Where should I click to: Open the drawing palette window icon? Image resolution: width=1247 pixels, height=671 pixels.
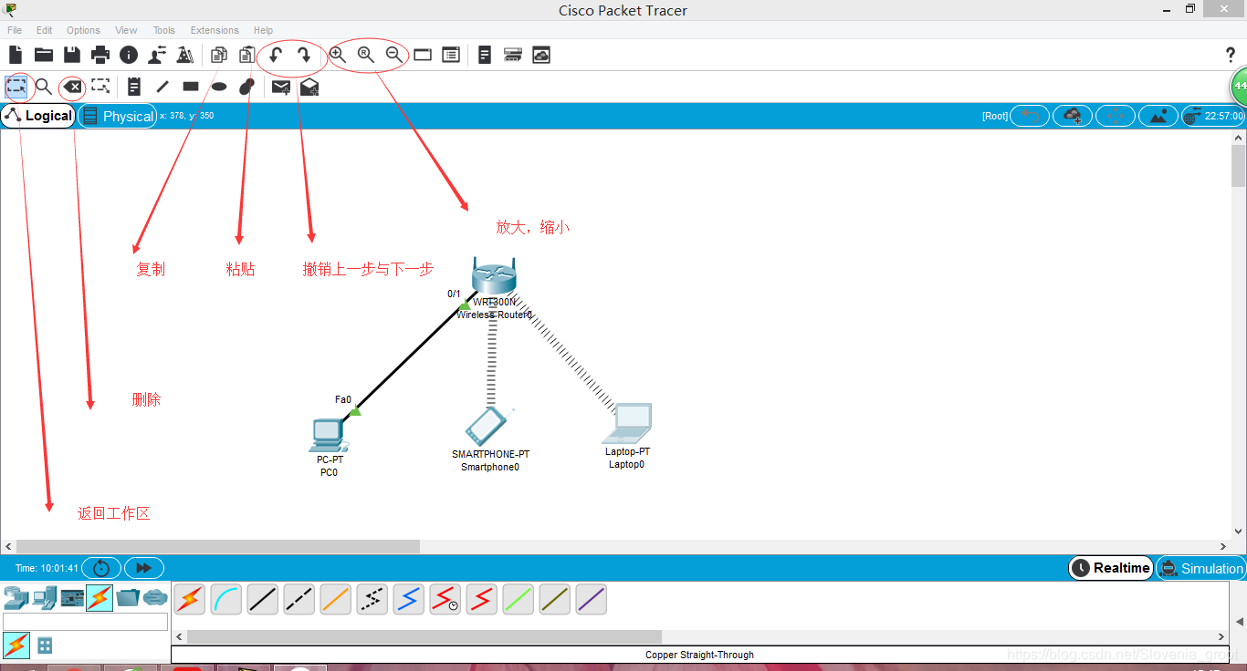(423, 55)
